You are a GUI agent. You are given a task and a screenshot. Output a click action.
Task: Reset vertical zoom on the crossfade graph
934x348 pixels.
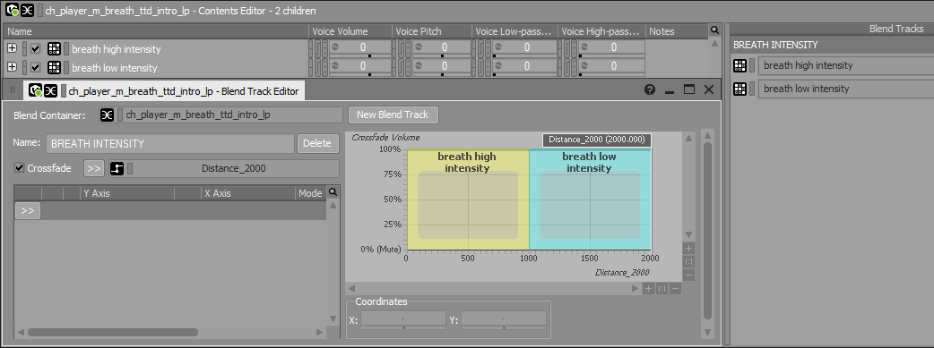[689, 262]
